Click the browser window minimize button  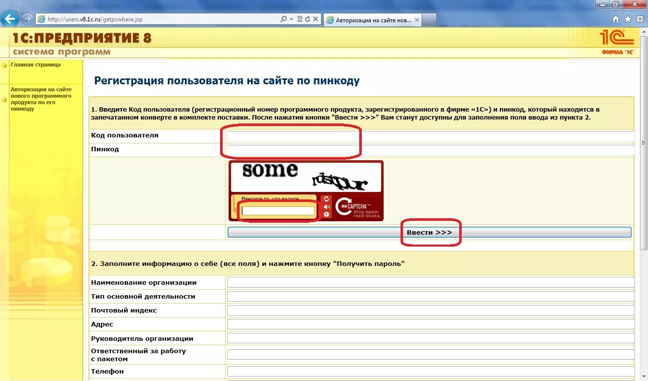pyautogui.click(x=602, y=4)
